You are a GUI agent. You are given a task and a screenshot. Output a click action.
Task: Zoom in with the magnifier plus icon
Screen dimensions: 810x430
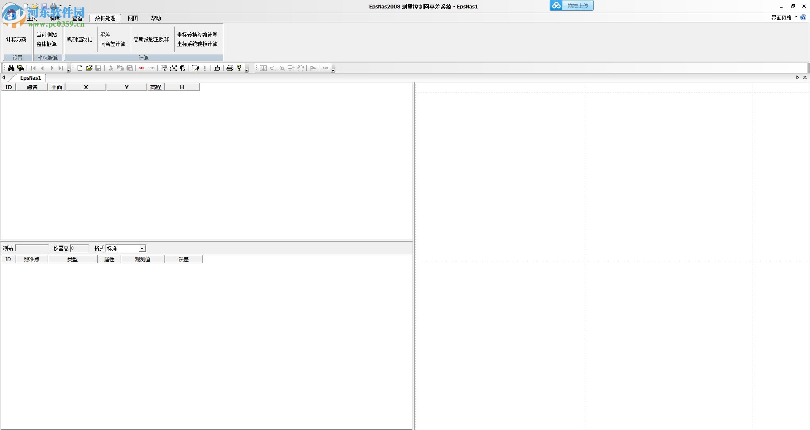282,68
